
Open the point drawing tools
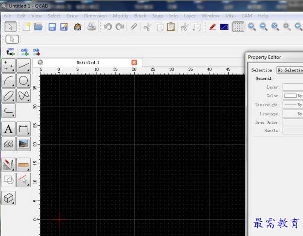tap(9, 65)
